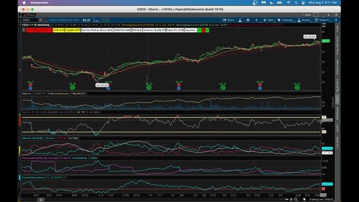Open the Times And Sales sidebar tab

click(337, 45)
